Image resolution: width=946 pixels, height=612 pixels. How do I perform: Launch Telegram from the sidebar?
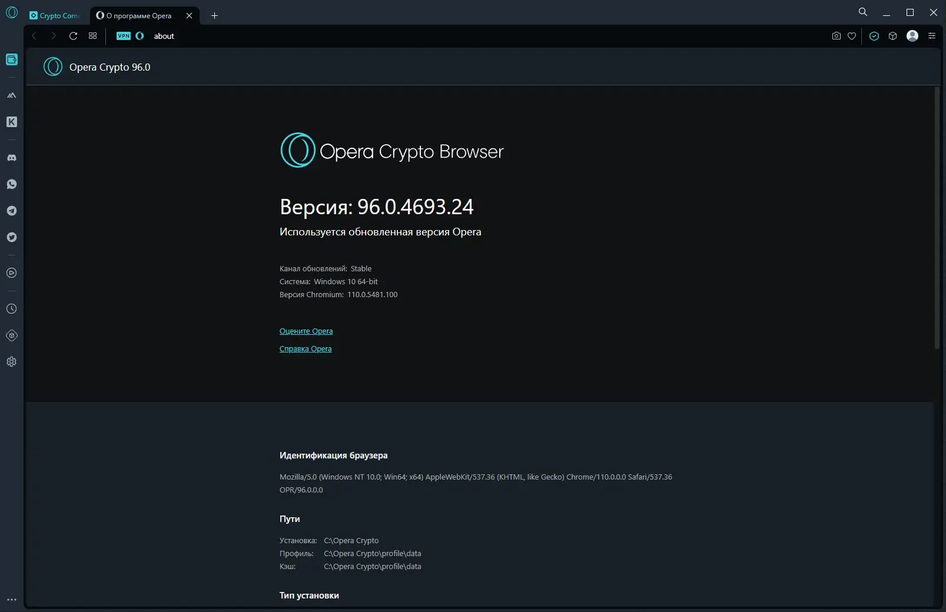point(12,211)
